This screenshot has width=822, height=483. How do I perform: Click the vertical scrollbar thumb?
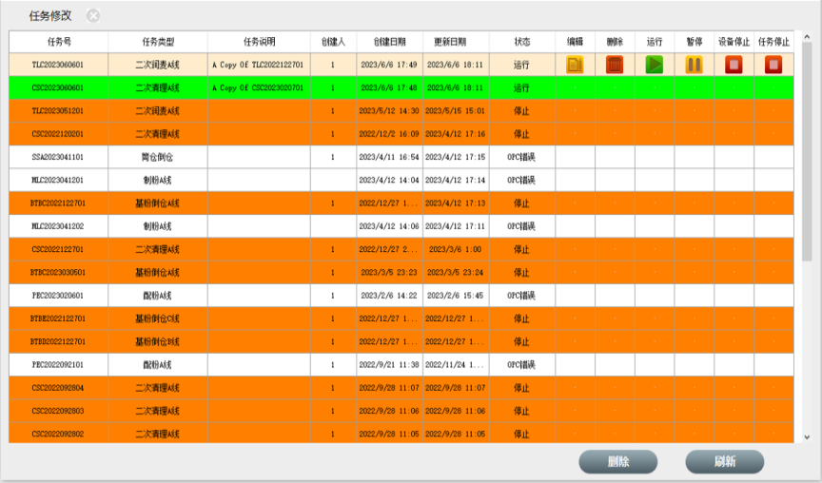807,143
